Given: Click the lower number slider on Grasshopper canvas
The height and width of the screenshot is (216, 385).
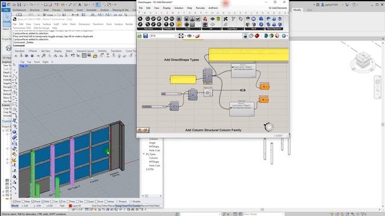Looking at the screenshot, I should tap(154, 107).
